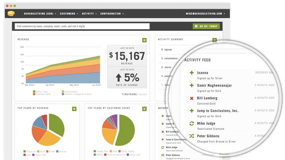This screenshot has width=285, height=160.
Task: Click the Coal legend swatch
Action: [x=25, y=155]
